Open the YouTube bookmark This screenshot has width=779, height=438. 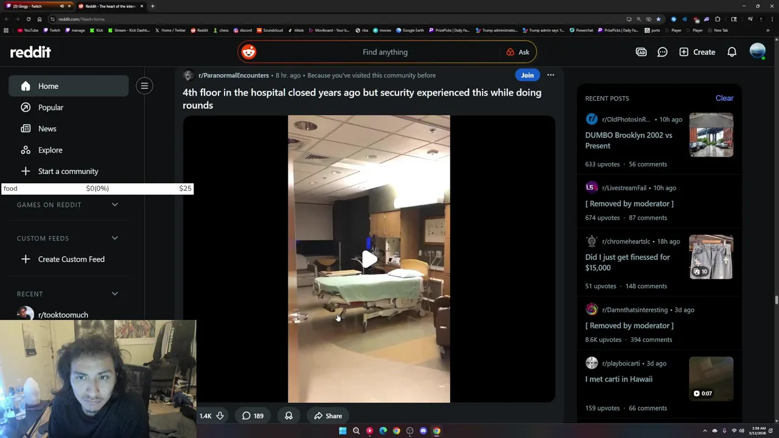[x=28, y=30]
